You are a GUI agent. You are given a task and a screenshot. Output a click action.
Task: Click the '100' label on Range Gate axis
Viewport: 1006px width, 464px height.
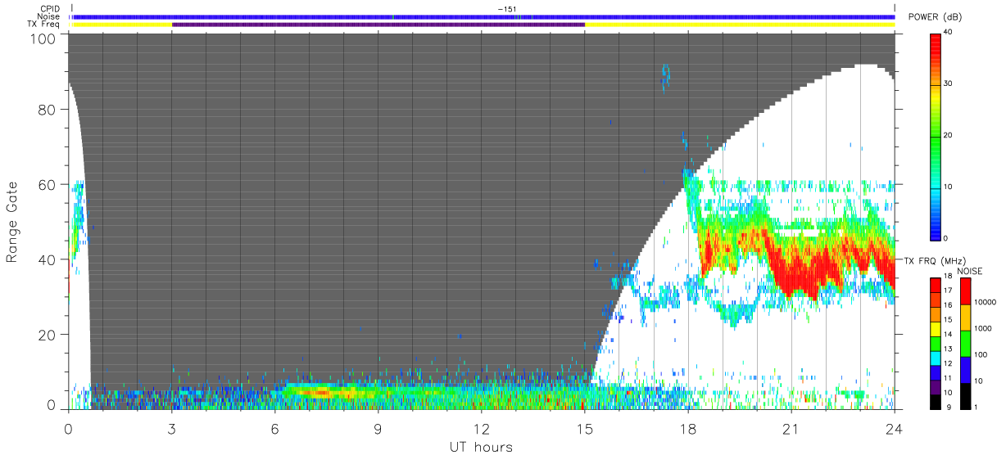44,38
